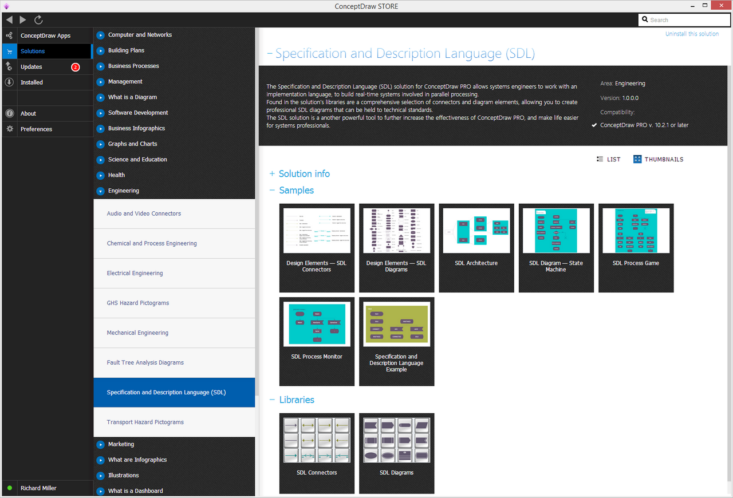Expand the Science and Education category
The height and width of the screenshot is (498, 733).
[x=101, y=160]
